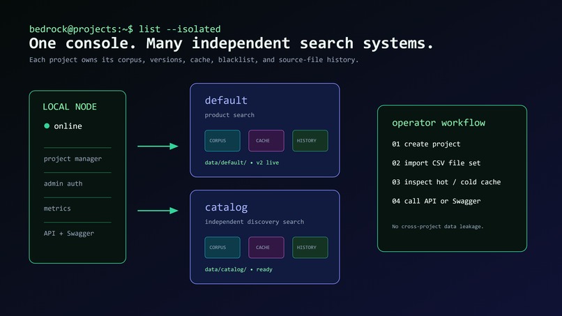
Task: Click the CACHE chip in catalog project
Action: [x=266, y=248]
